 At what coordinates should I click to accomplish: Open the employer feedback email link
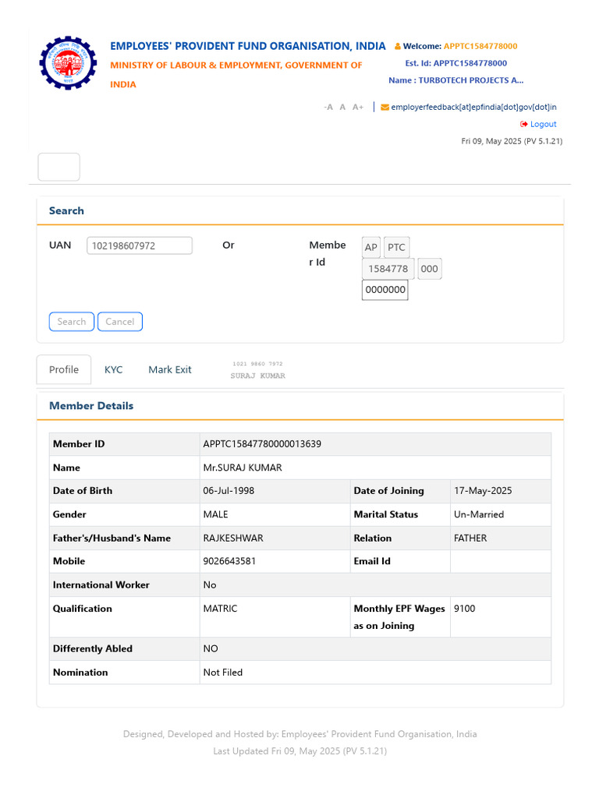click(x=473, y=108)
